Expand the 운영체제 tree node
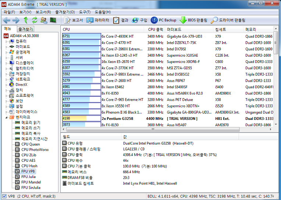 tap(6, 52)
